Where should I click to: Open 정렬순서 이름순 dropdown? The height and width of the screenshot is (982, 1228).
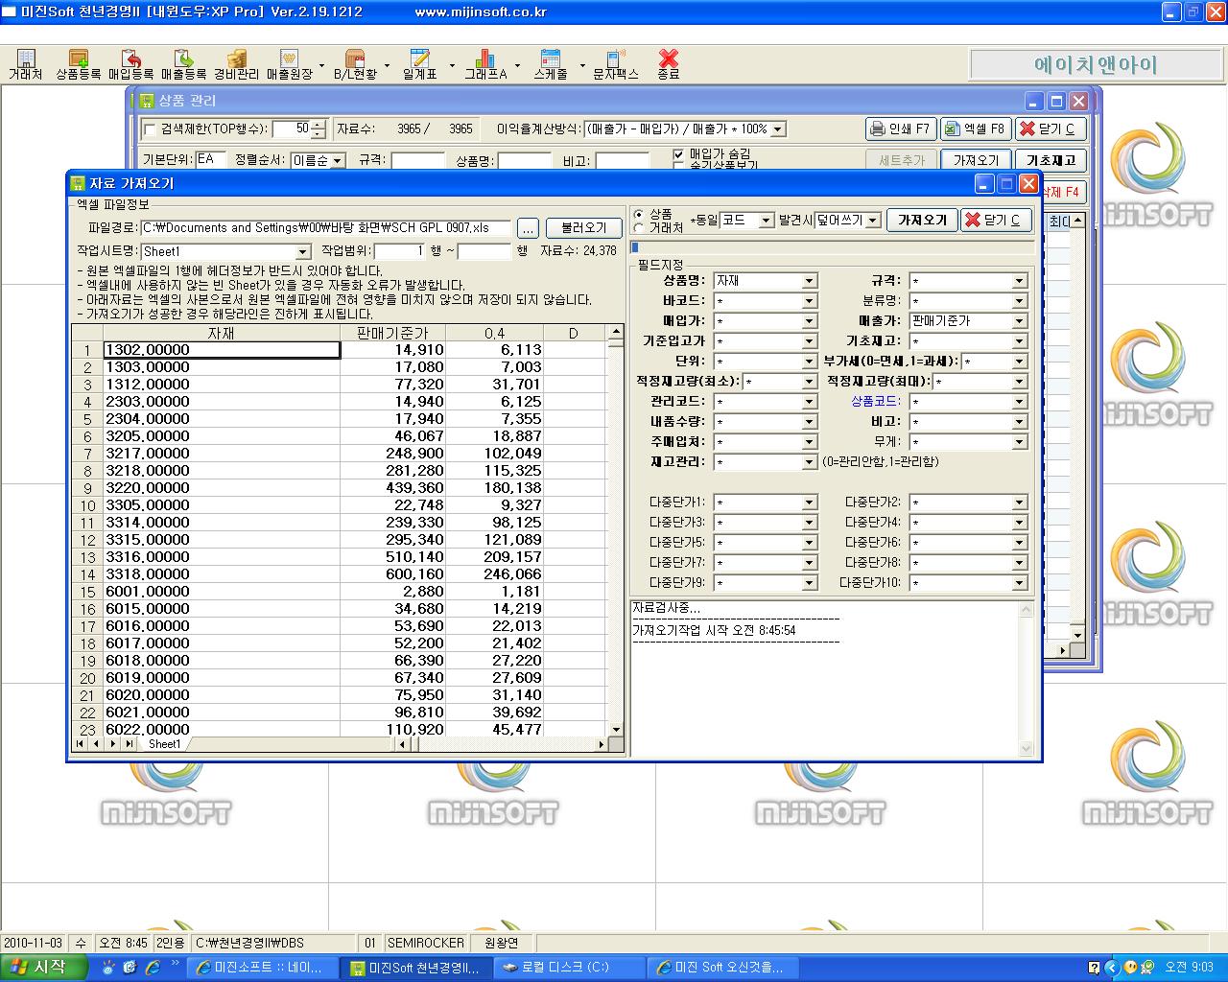click(x=338, y=160)
